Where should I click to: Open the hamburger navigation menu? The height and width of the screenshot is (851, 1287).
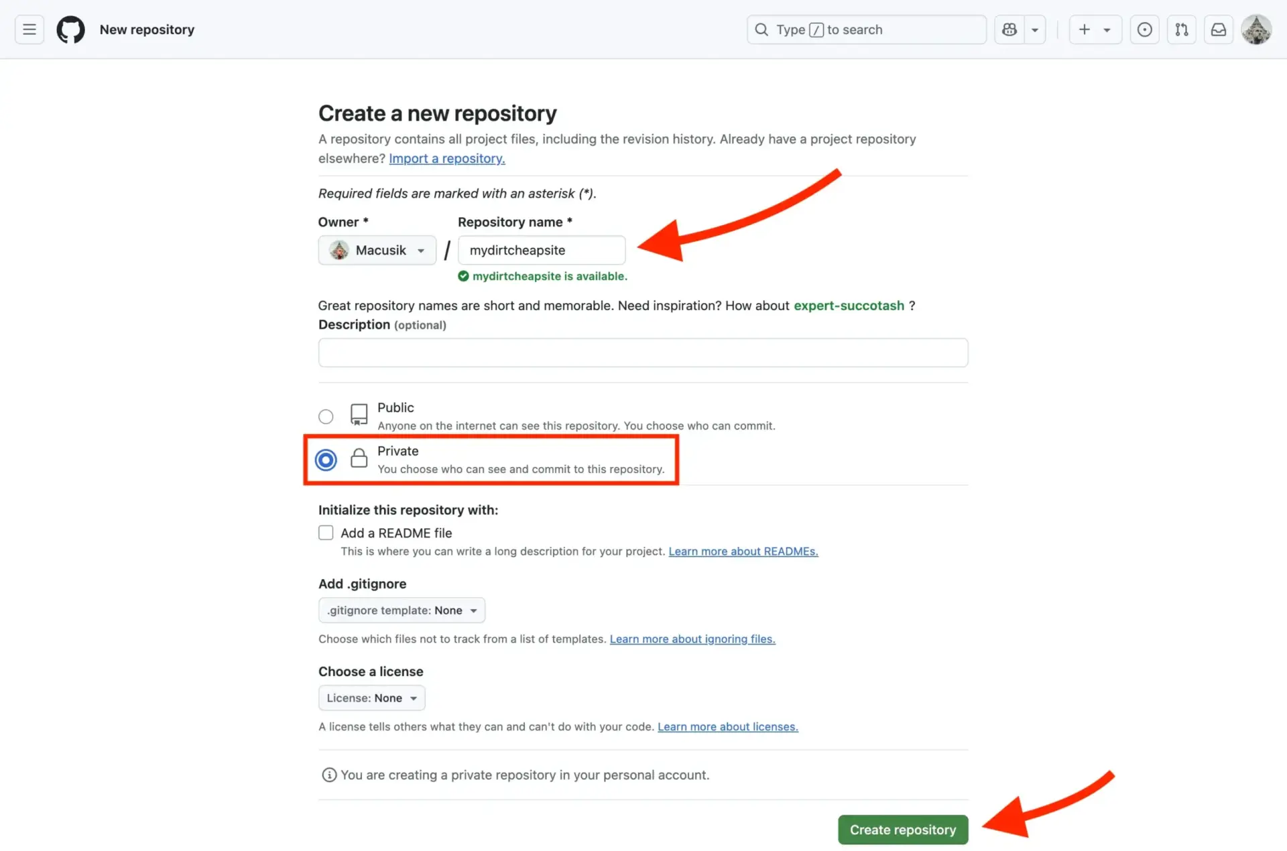tap(29, 29)
